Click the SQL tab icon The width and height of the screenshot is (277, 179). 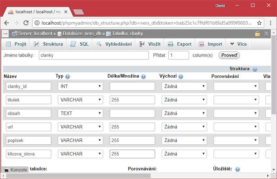[x=73, y=44]
